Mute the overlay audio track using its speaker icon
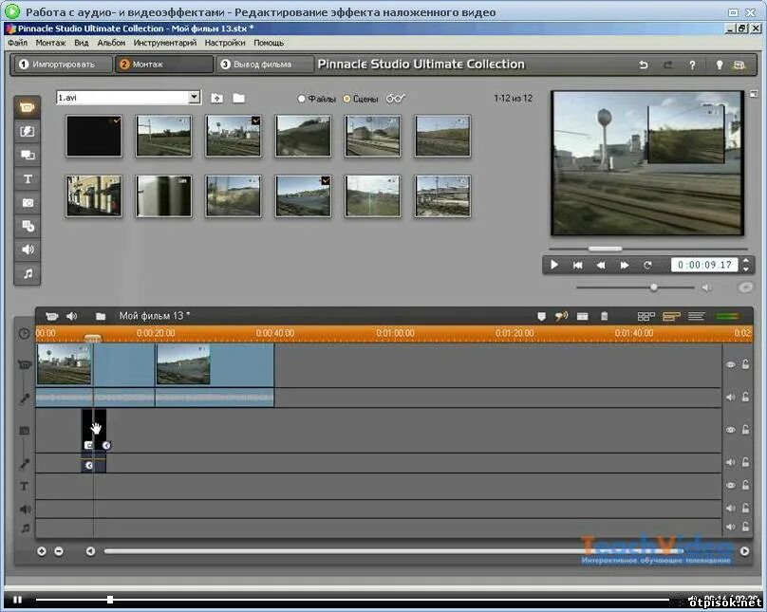Screen dimensions: 767x612 731,463
